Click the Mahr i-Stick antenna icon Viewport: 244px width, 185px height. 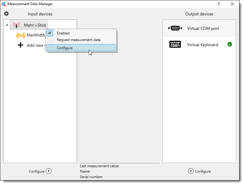17,25
